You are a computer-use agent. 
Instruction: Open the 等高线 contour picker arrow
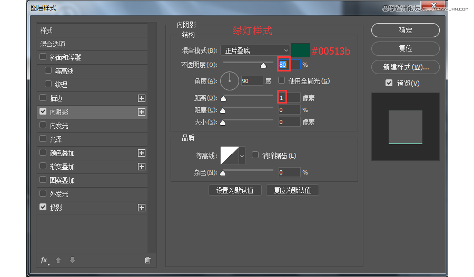[x=242, y=156]
